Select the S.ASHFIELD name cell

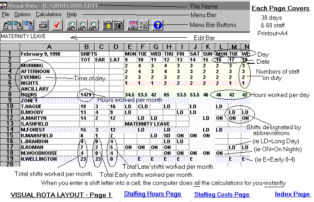tap(50, 124)
